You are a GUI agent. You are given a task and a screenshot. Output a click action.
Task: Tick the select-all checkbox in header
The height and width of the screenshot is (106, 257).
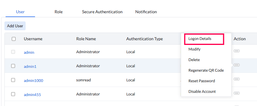pyautogui.click(x=14, y=39)
